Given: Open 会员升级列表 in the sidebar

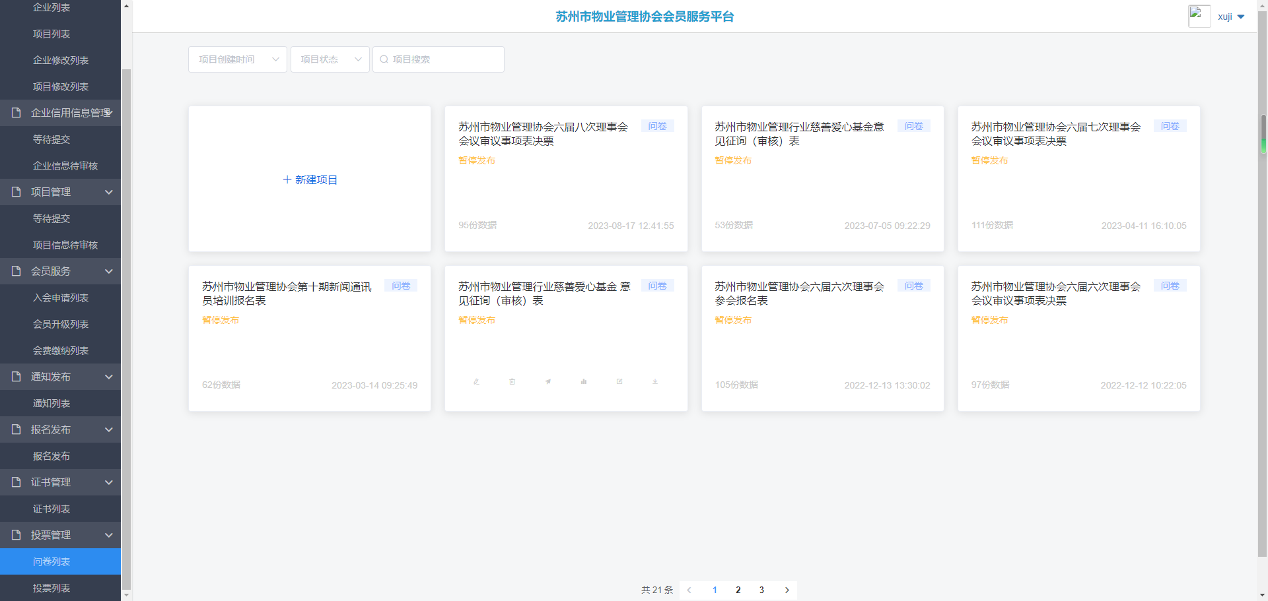Looking at the screenshot, I should point(60,324).
